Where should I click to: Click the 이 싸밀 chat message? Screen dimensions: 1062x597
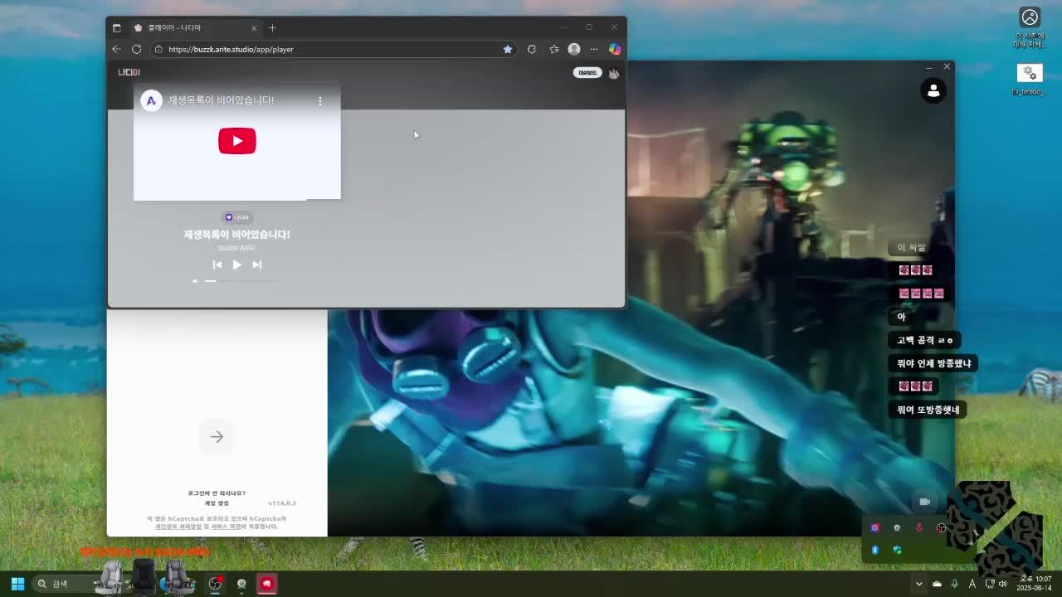[911, 247]
